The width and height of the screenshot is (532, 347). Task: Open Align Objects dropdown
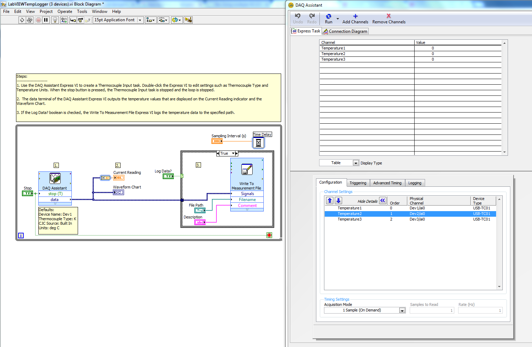point(151,20)
